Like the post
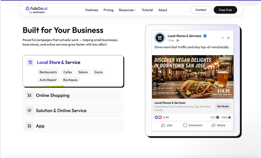261x158 pixels. [167, 125]
